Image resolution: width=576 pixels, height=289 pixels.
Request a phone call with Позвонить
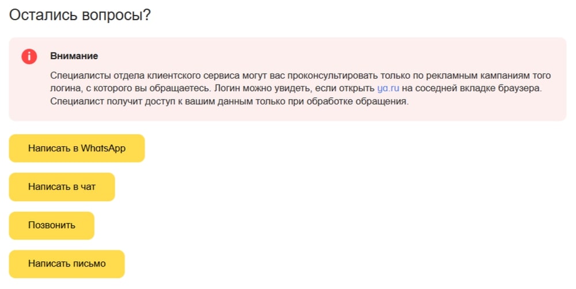(51, 226)
